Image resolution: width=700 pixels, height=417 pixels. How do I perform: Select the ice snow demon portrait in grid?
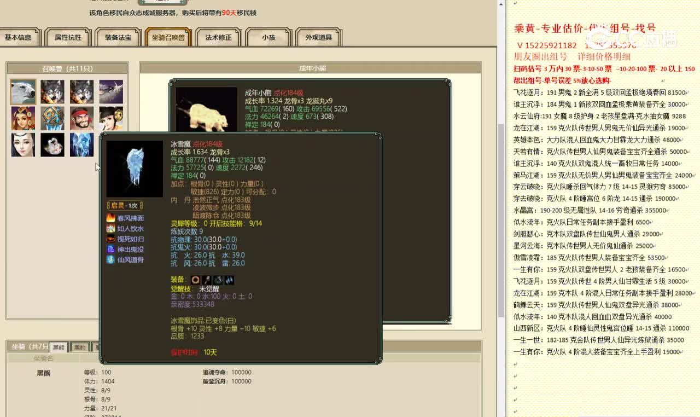click(x=82, y=144)
